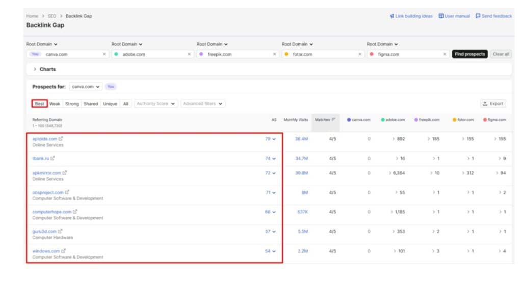
Task: Expand authority score 57 for guru3d.com
Action: coord(270,232)
